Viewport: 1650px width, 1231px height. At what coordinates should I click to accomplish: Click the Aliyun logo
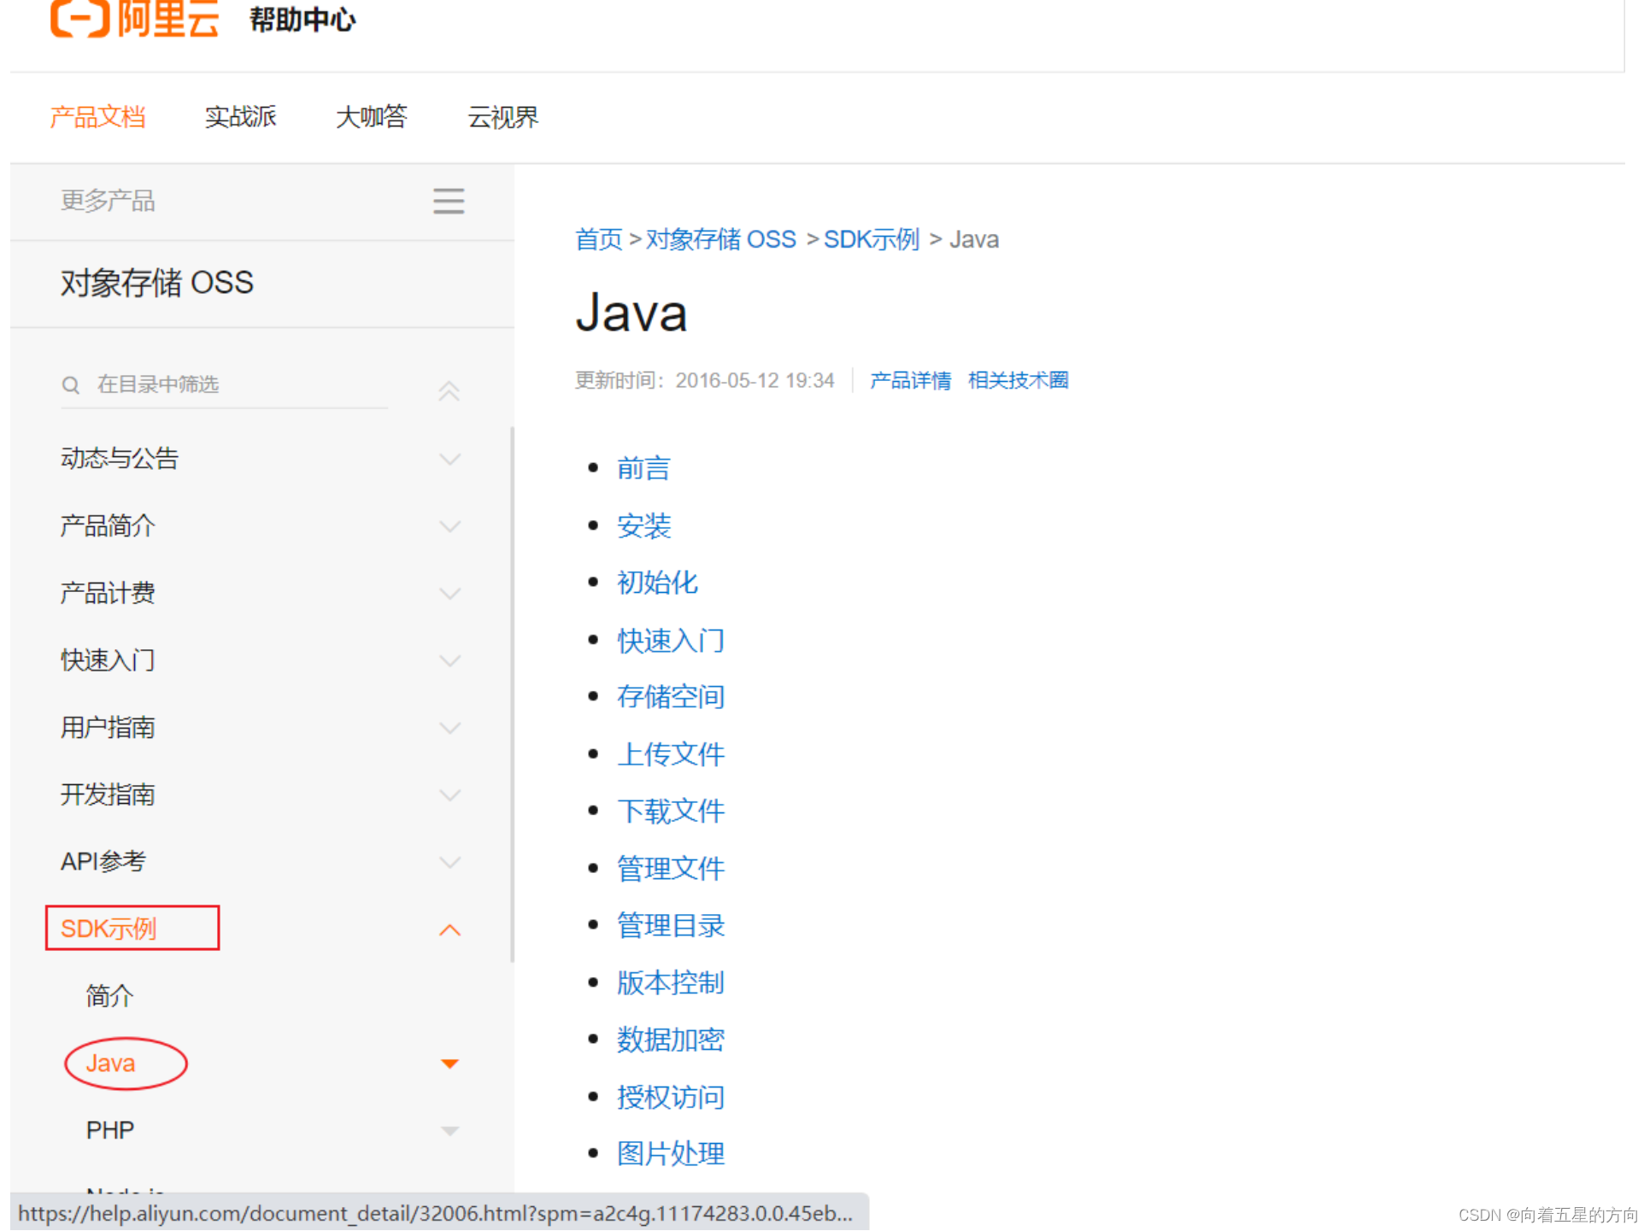(x=134, y=19)
